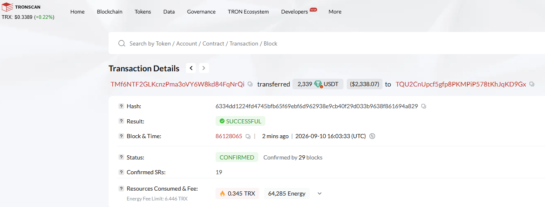Click the timestamp 2026-09-10 16:03:33 (UTC)

[x=330, y=136]
